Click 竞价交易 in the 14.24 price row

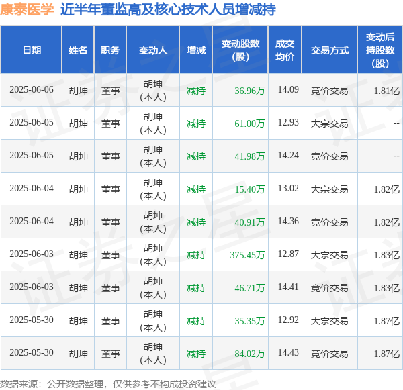[330, 156]
